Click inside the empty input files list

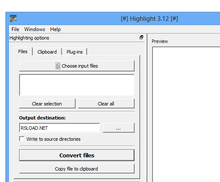77,85
